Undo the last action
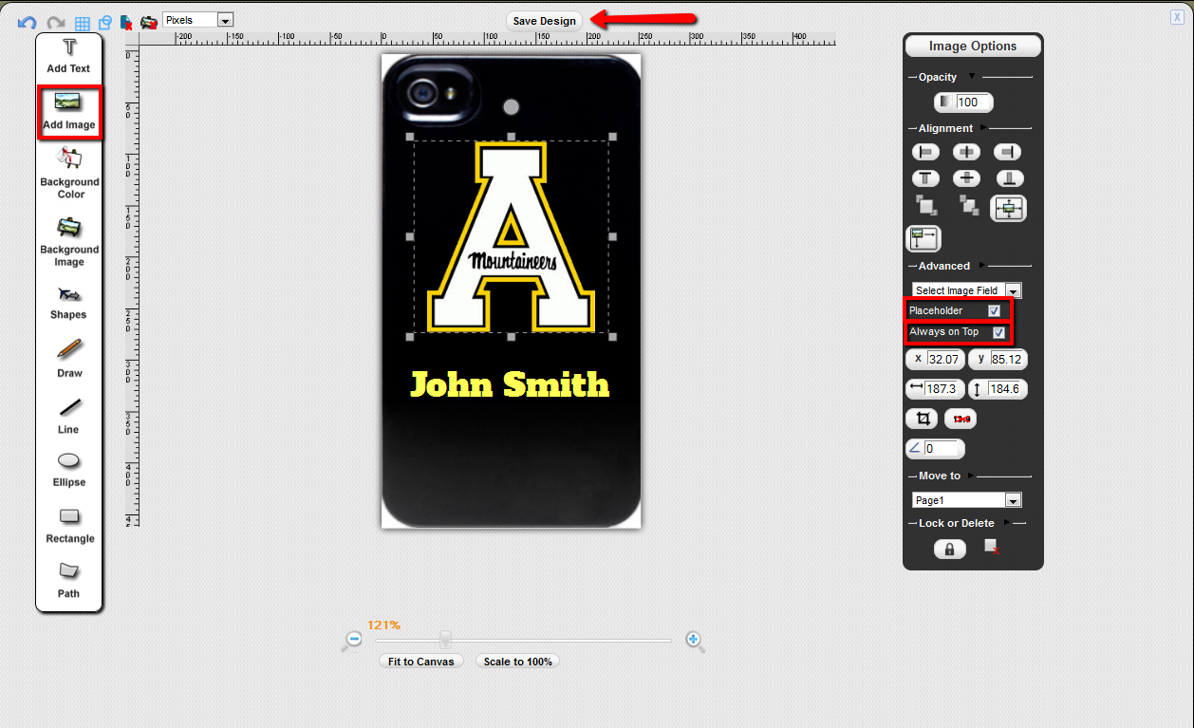This screenshot has height=728, width=1194. point(28,22)
